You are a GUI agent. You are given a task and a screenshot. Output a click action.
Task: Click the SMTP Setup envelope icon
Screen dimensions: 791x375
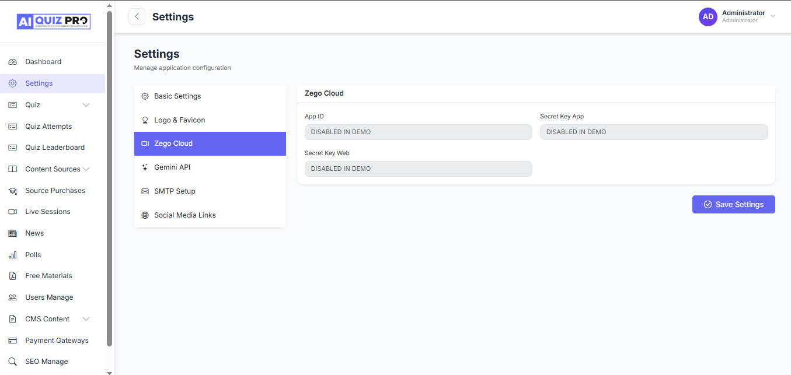(145, 191)
